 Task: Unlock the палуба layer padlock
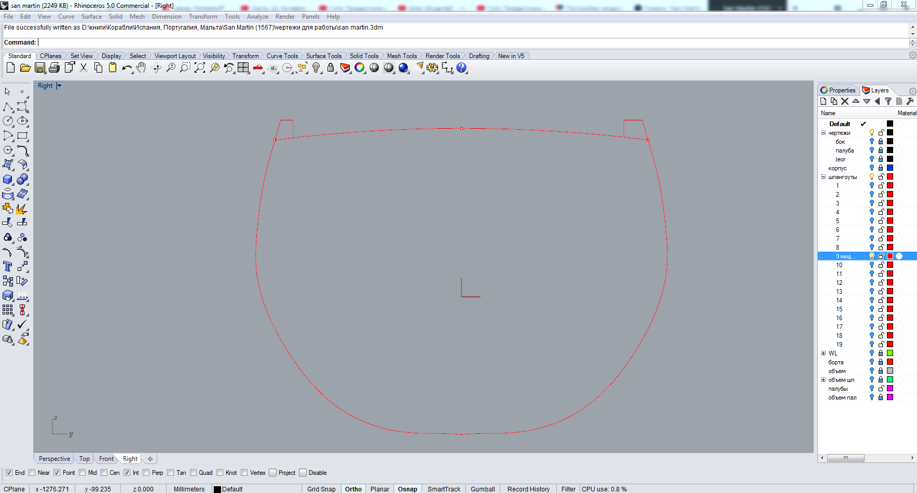[881, 150]
